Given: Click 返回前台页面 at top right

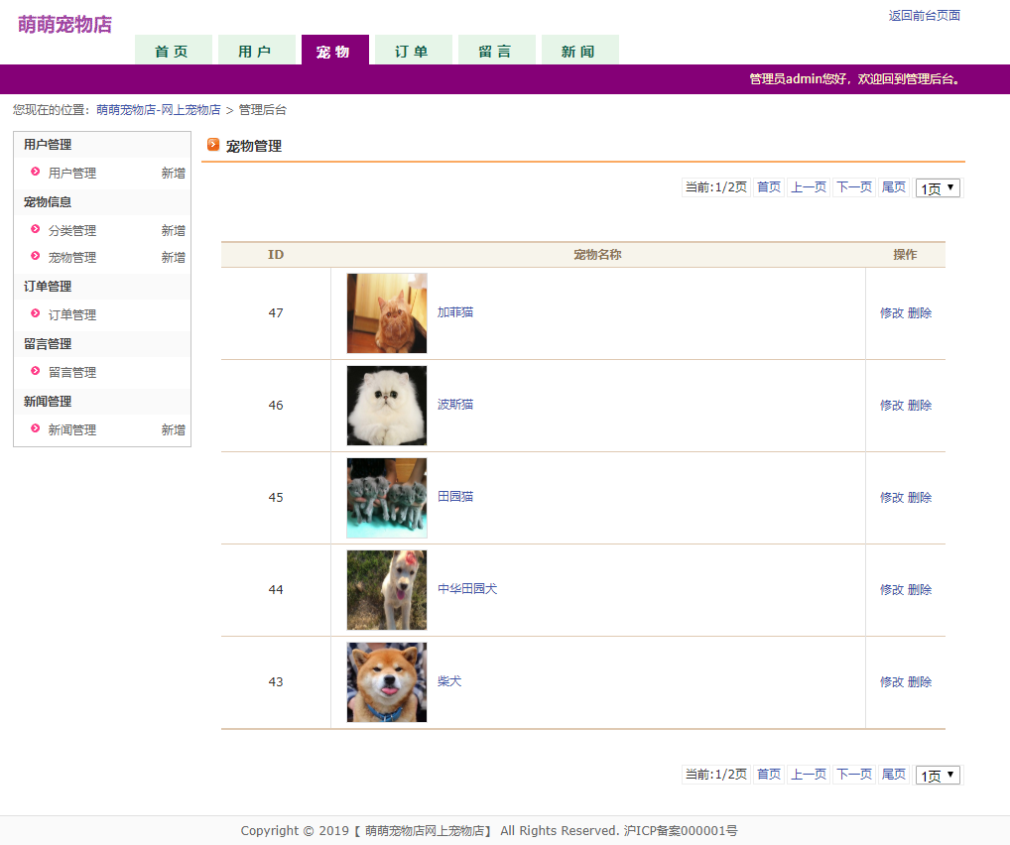Looking at the screenshot, I should pyautogui.click(x=924, y=15).
